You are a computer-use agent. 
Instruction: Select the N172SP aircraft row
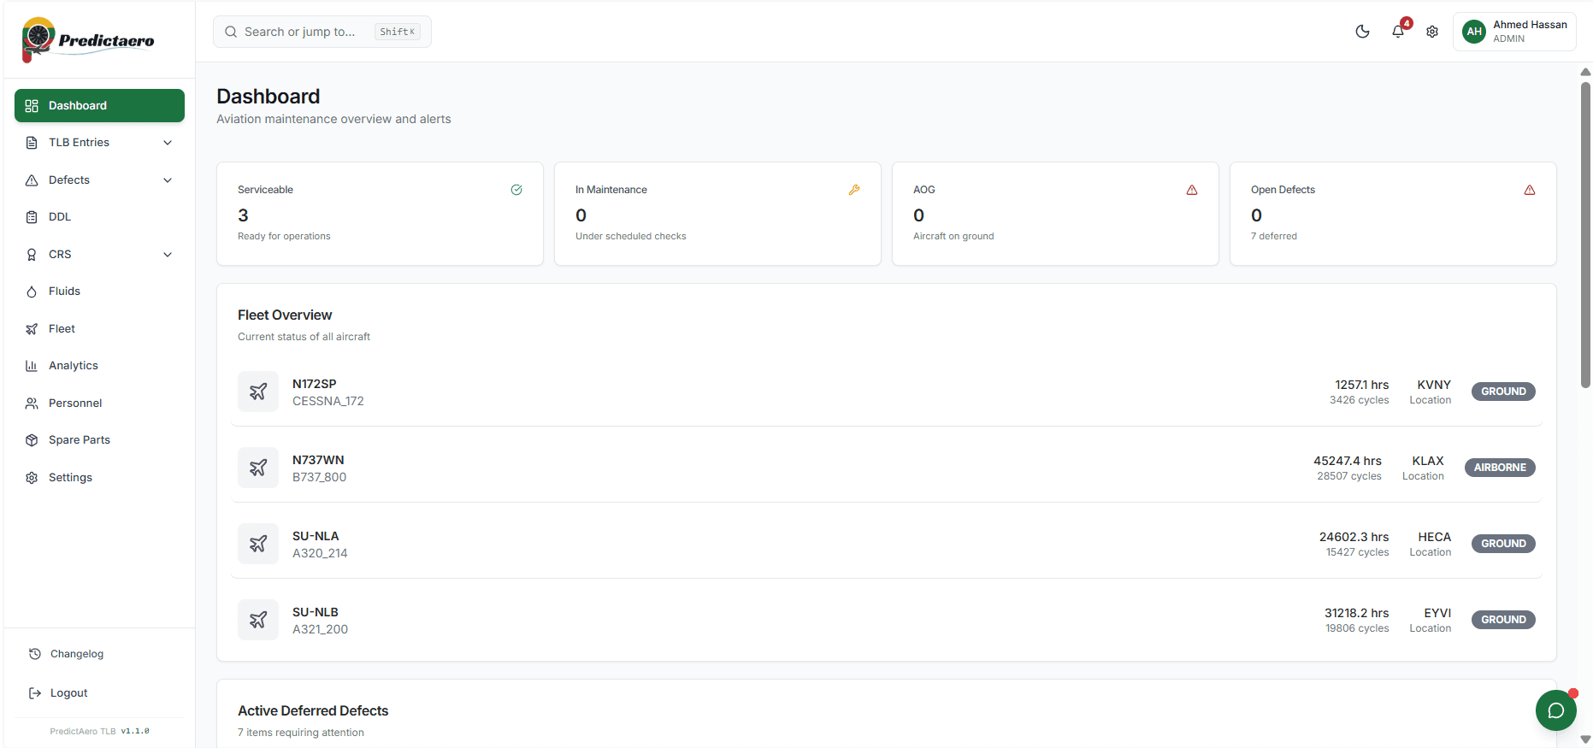click(887, 392)
